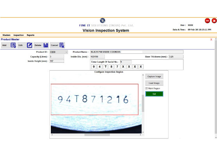Click the Fine IT Solutions logo

[x=102, y=20]
